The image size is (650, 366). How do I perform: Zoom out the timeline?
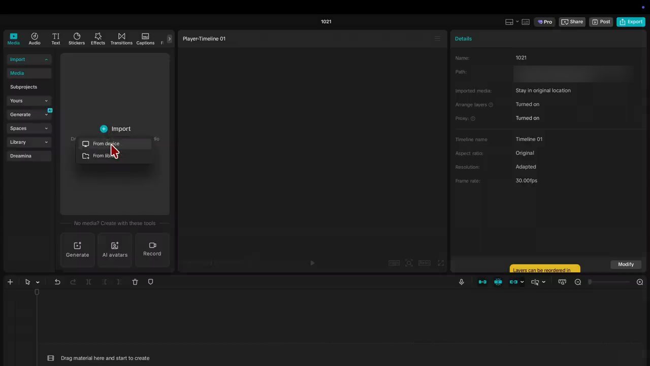click(x=578, y=282)
